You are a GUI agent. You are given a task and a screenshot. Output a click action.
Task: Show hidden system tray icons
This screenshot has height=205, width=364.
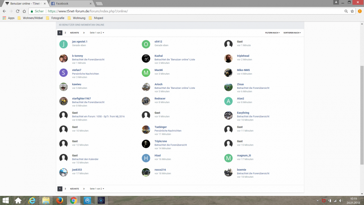click(x=317, y=201)
